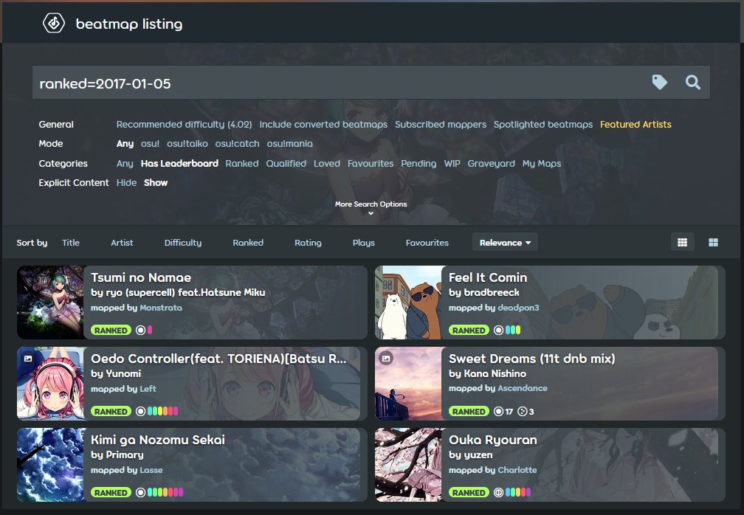The height and width of the screenshot is (515, 744).
Task: Select osu!catch mode filter
Action: (x=237, y=144)
